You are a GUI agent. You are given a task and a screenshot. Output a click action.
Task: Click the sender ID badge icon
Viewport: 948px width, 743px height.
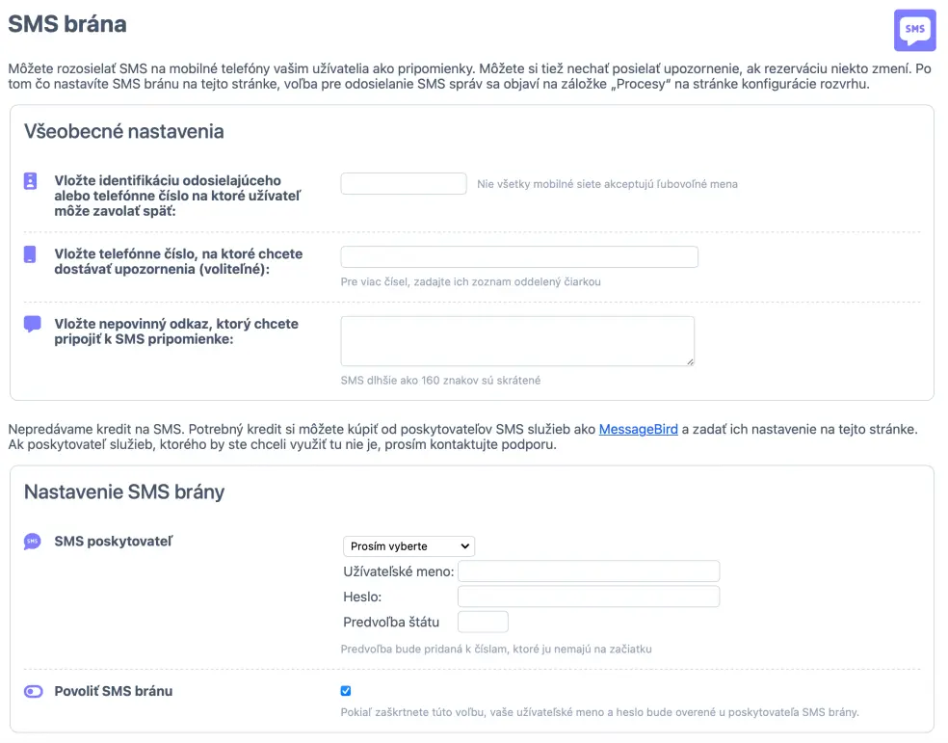coord(31,181)
